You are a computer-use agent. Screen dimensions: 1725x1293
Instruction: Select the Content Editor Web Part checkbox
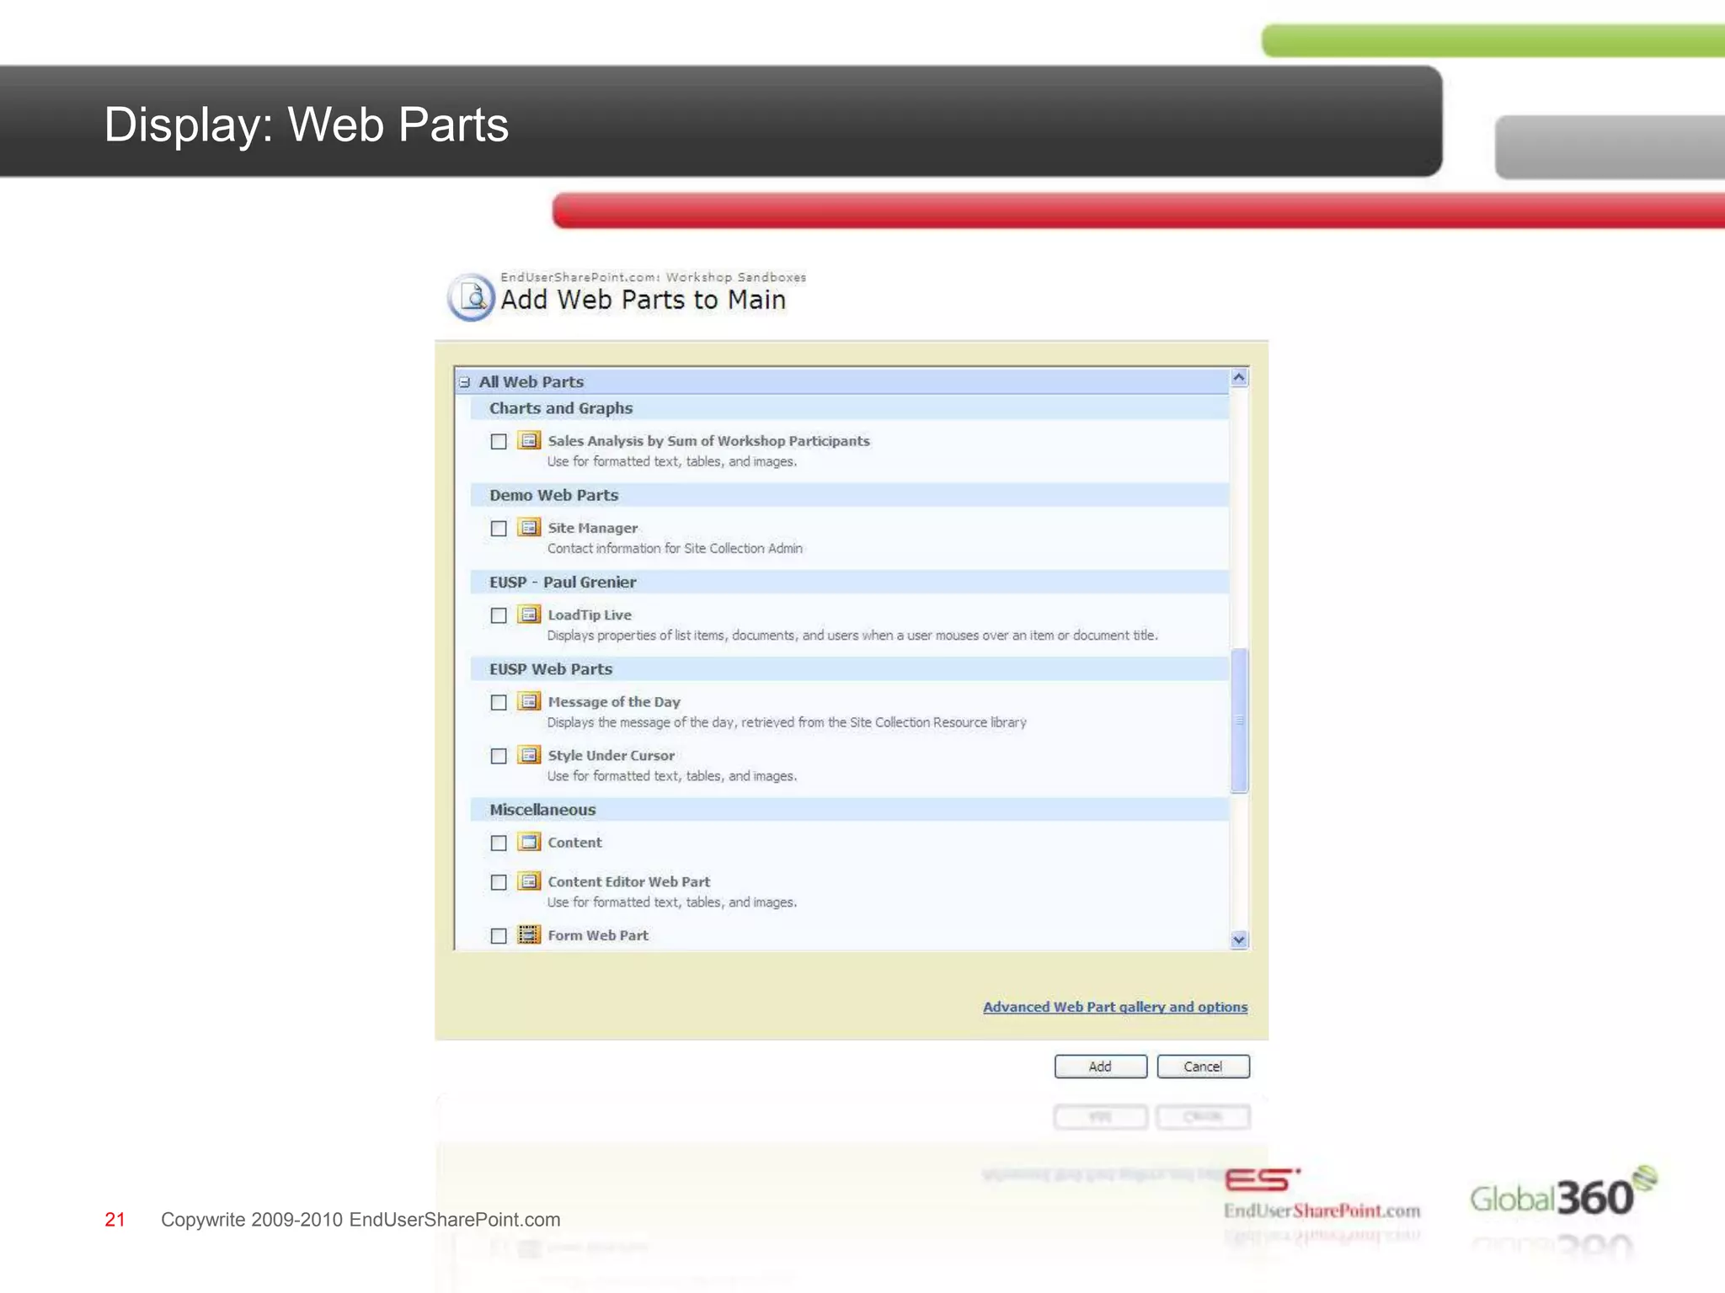[x=499, y=882]
